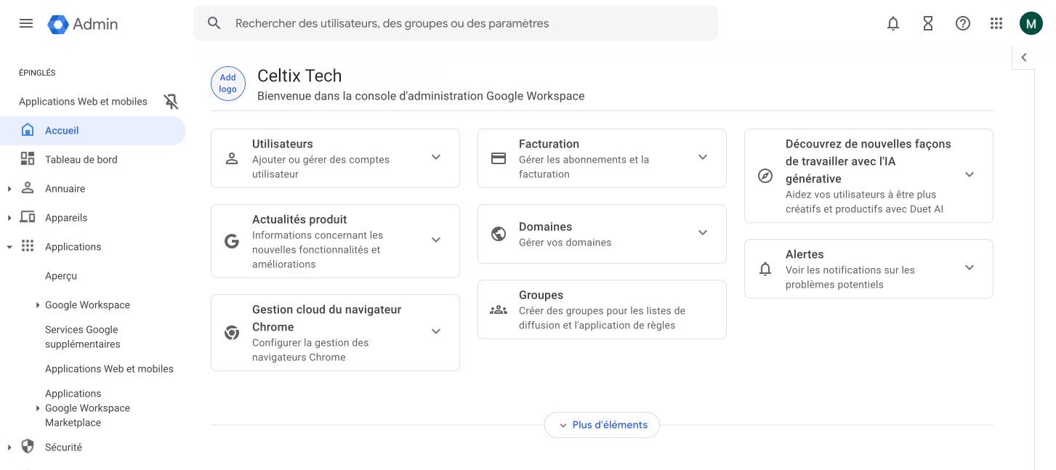Viewport: 1056px width, 470px height.
Task: Click the Add logo circle
Action: click(228, 84)
